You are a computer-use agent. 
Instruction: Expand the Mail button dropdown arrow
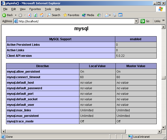point(110,15)
